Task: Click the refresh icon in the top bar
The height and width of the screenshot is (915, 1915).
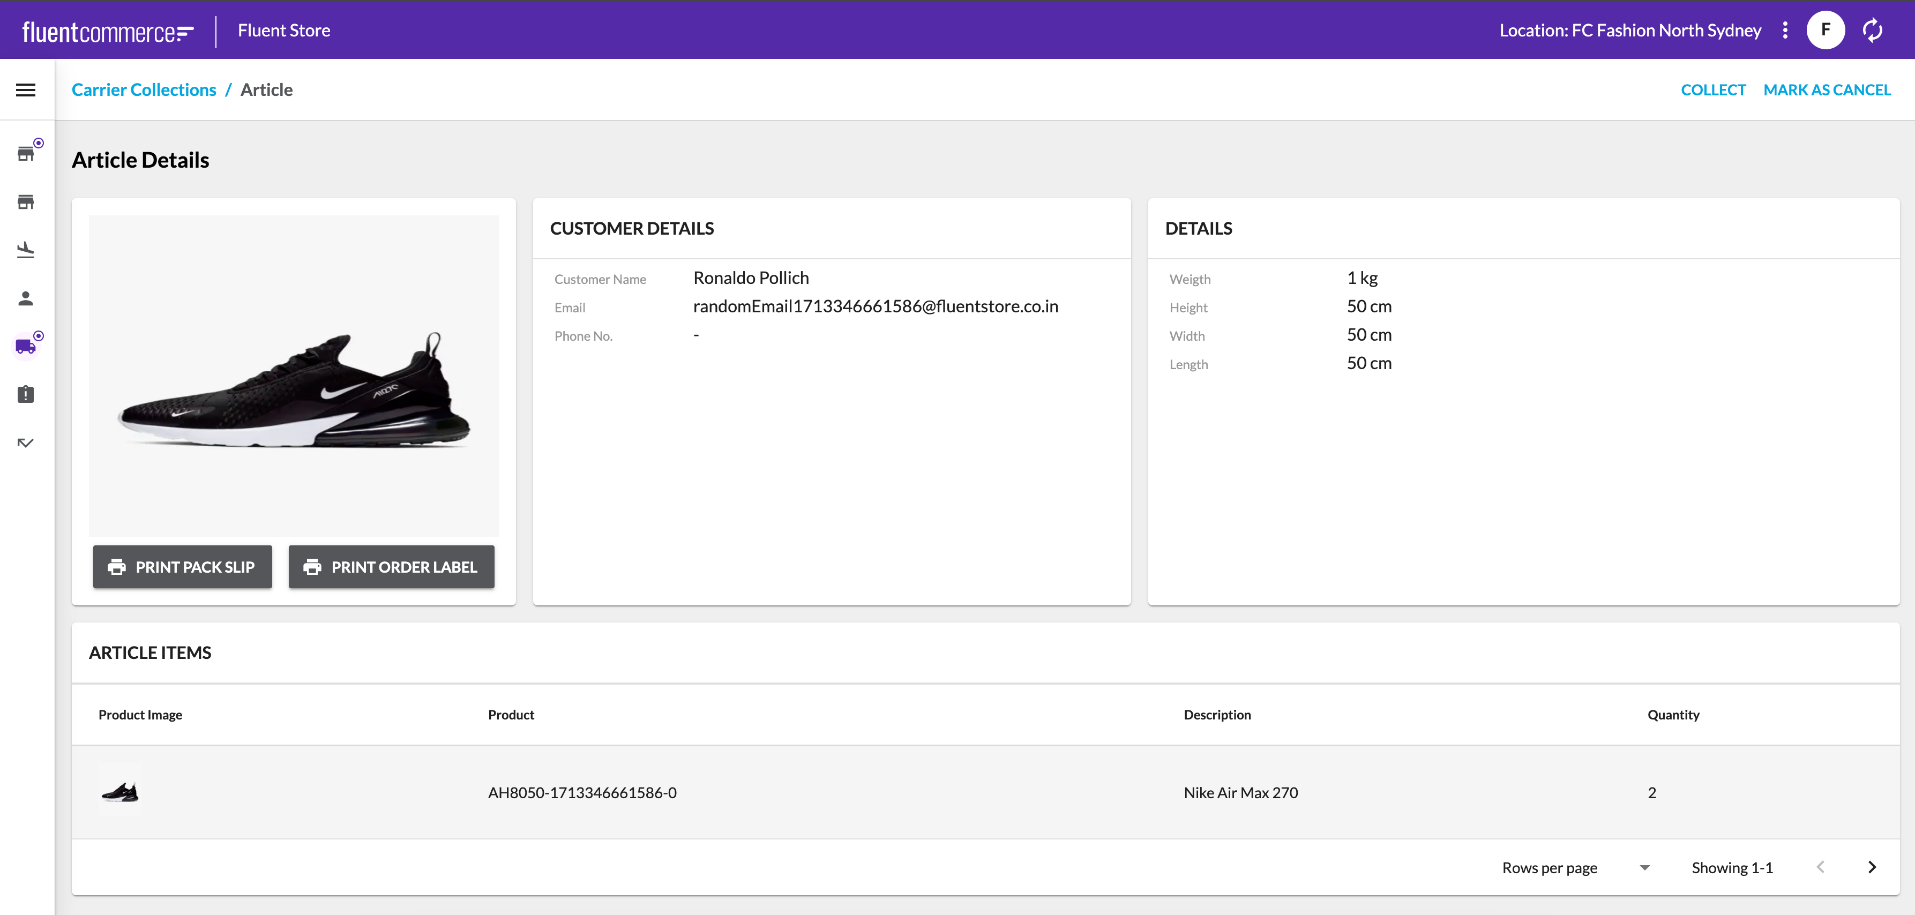Action: pyautogui.click(x=1872, y=31)
